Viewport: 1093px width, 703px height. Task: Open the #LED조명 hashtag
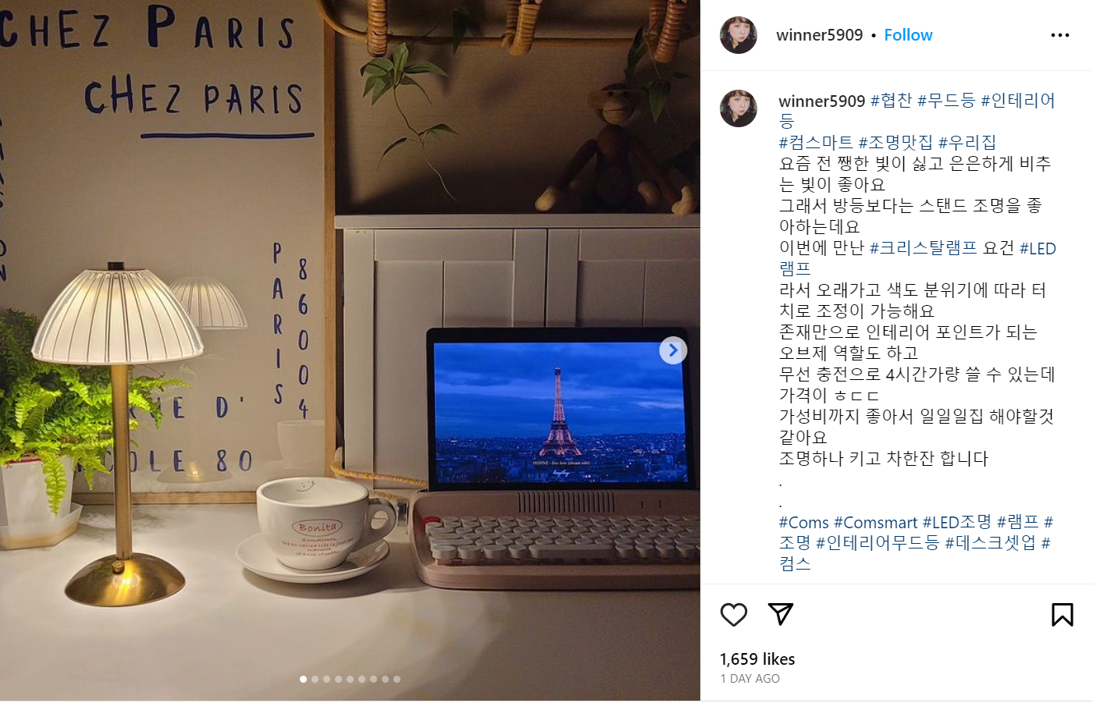coord(957,522)
